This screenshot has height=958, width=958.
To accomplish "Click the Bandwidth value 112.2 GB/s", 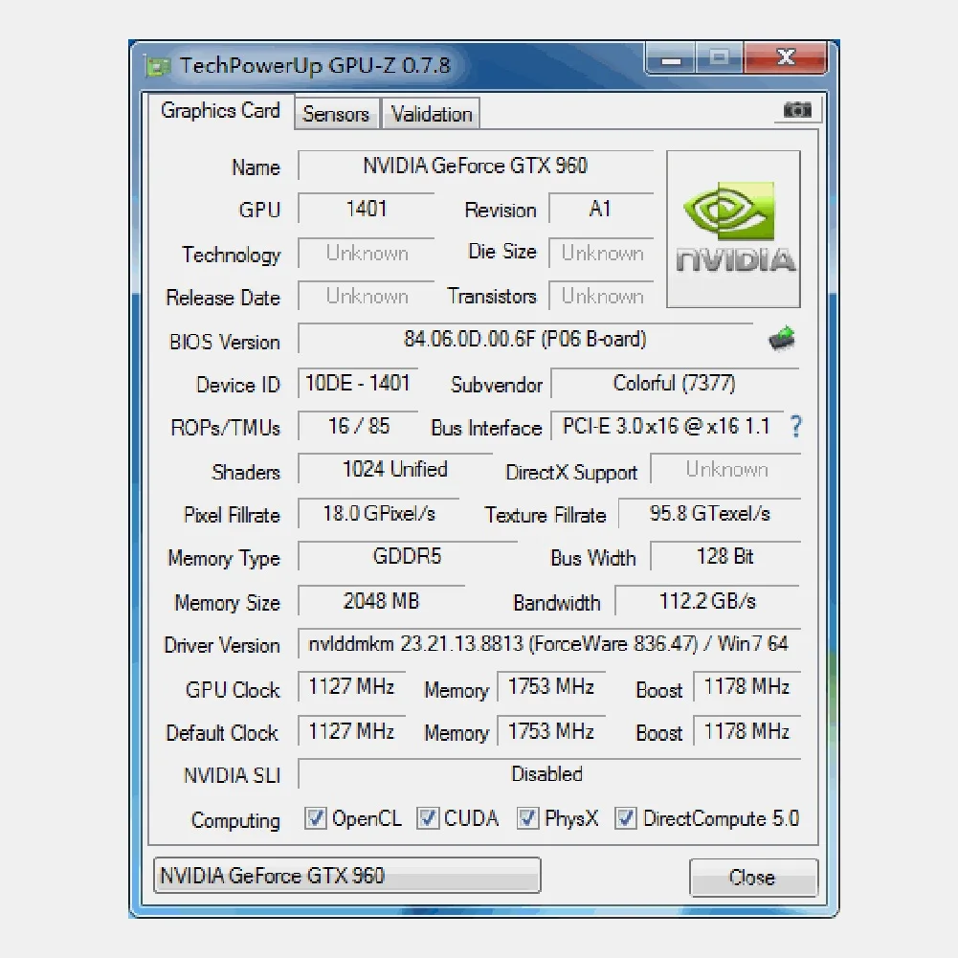I will pyautogui.click(x=707, y=601).
